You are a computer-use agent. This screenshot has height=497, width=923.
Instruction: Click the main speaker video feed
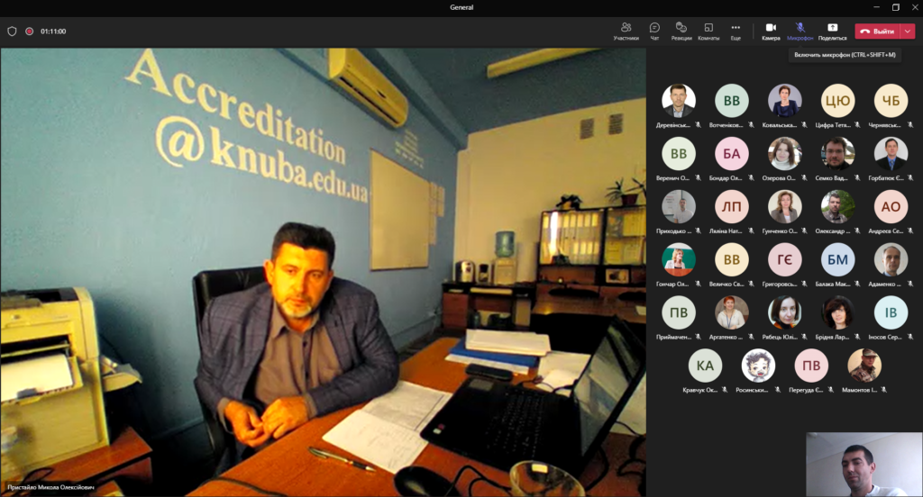pos(324,272)
